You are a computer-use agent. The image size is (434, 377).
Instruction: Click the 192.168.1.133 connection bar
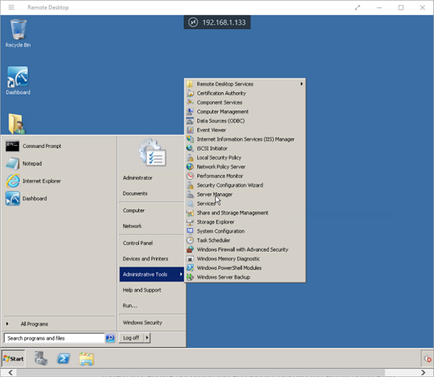click(x=217, y=22)
